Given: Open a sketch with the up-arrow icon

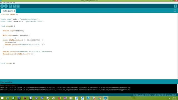Looking at the screenshot, I should point(14,6).
